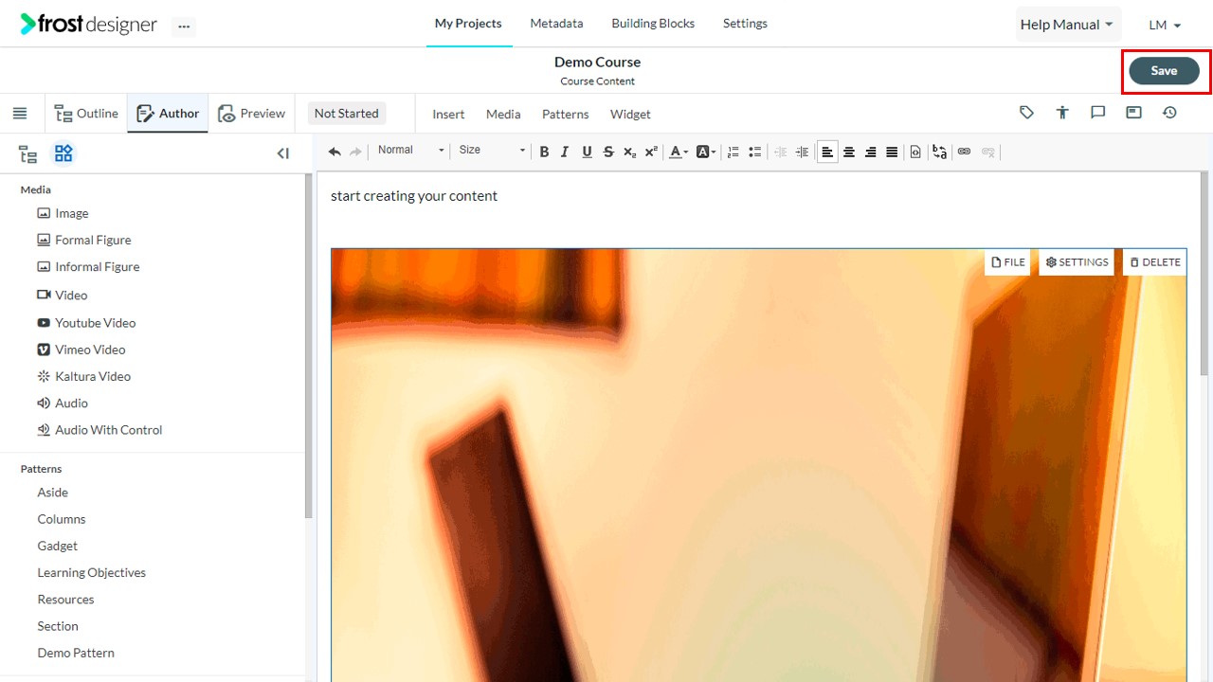Open image SETTINGS button
The height and width of the screenshot is (682, 1213).
click(1077, 262)
